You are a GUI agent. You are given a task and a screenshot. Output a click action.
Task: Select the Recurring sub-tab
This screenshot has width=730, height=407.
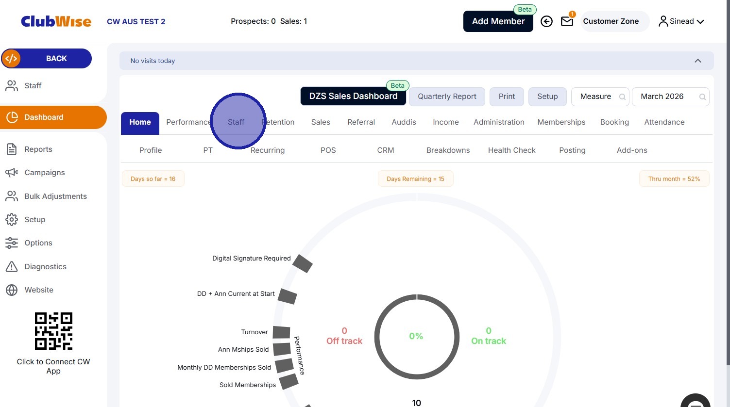268,150
